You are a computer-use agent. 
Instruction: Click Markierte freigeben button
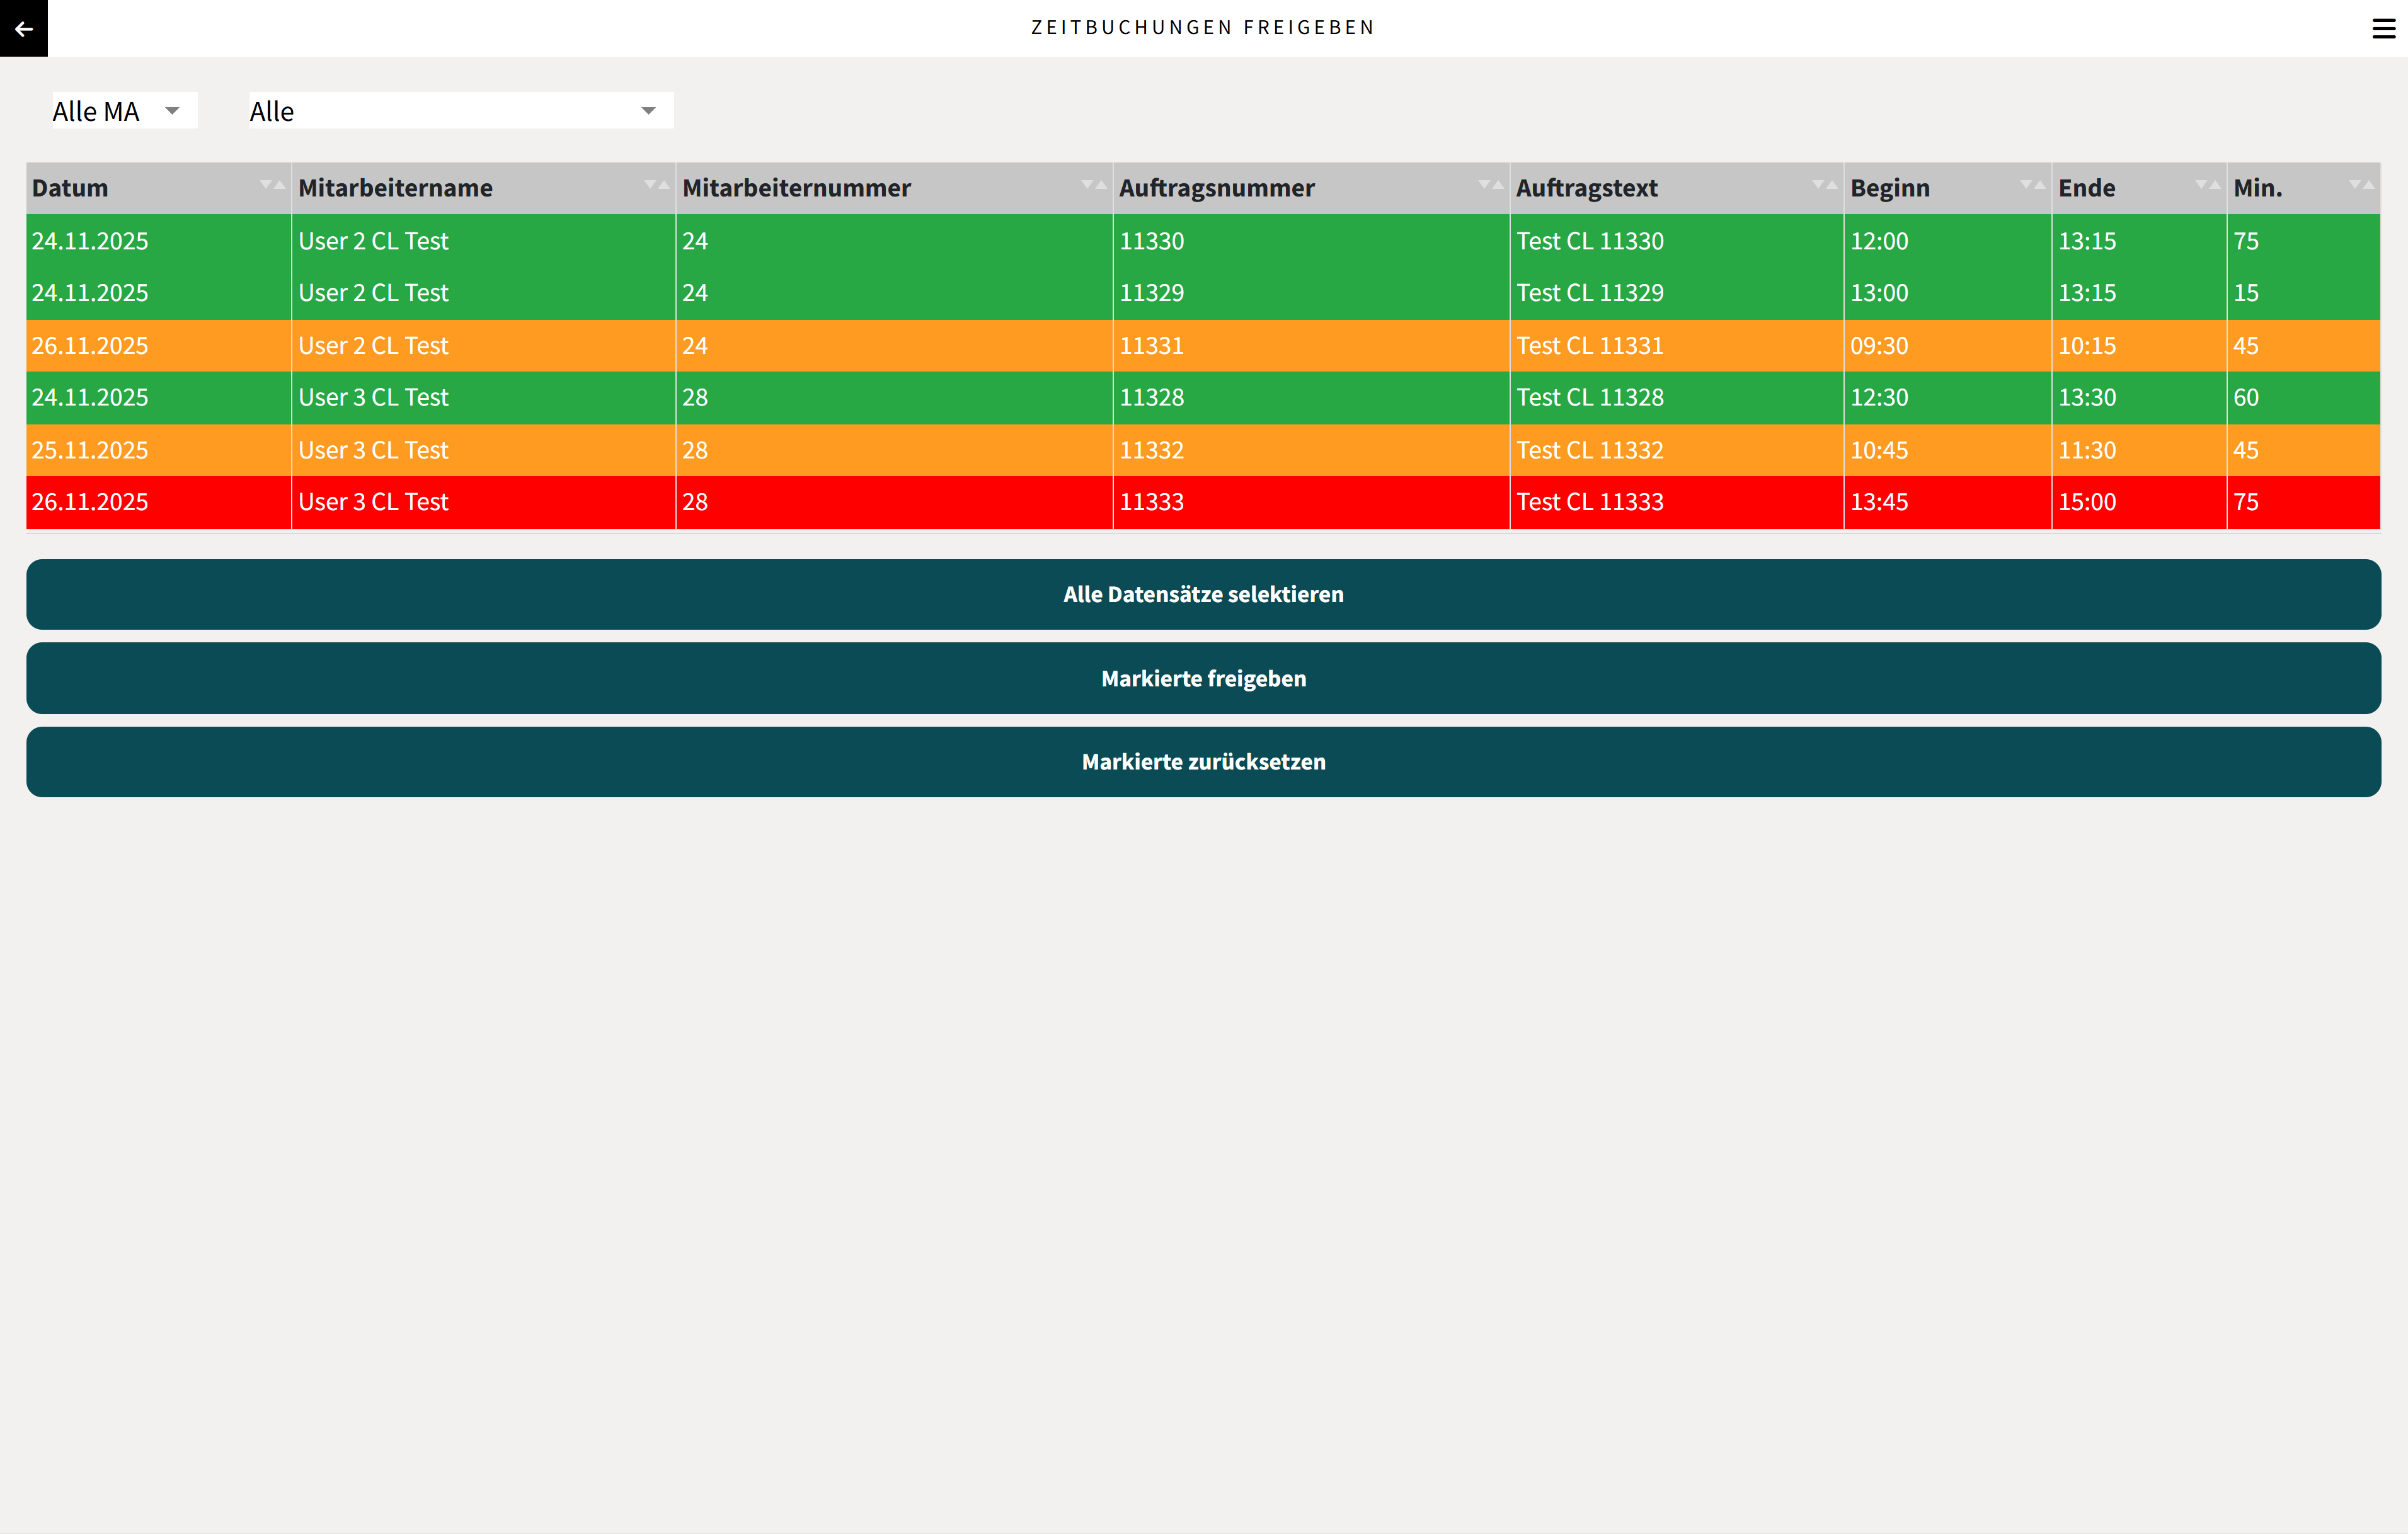[1203, 679]
